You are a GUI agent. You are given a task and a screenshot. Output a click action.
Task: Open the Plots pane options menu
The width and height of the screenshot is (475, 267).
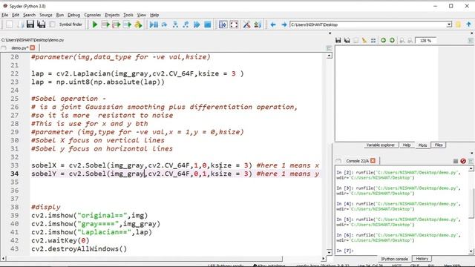coord(471,40)
